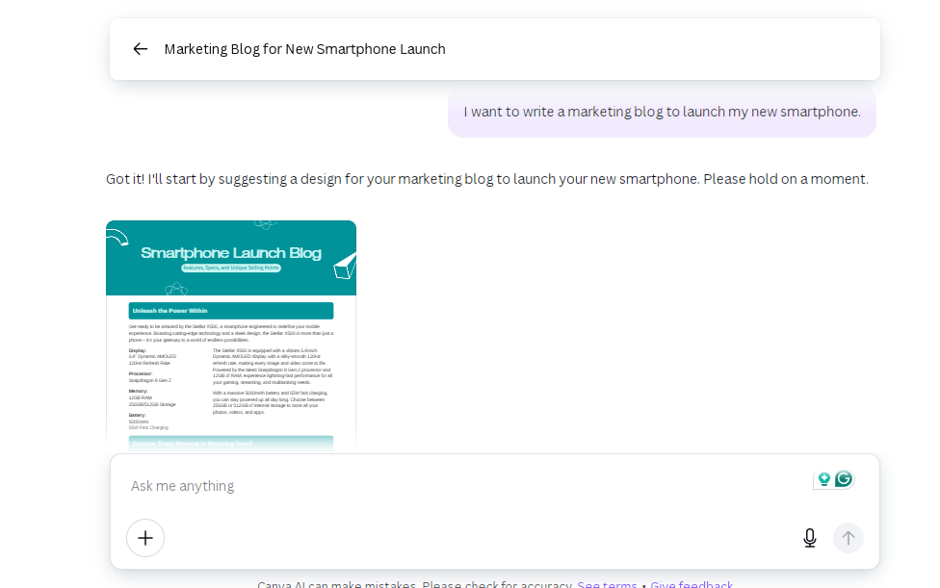Click the Display specs text in the preview
The image size is (940, 588).
point(153,357)
